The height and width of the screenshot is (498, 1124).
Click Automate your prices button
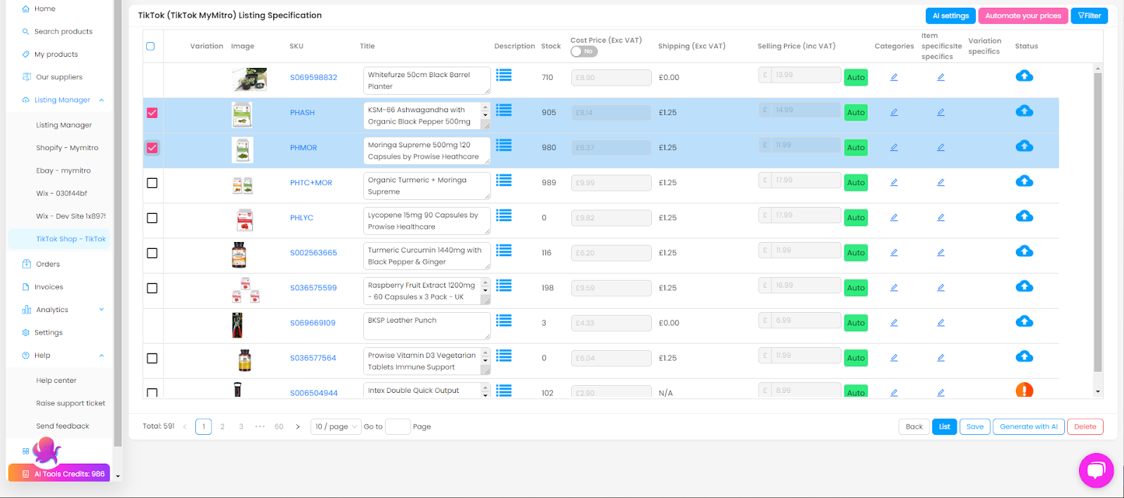pyautogui.click(x=1023, y=15)
